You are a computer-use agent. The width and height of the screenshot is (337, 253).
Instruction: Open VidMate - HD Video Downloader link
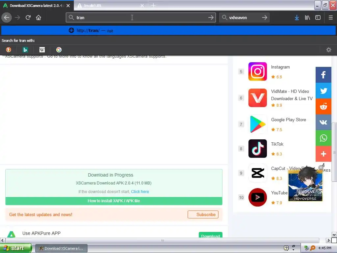(x=292, y=95)
